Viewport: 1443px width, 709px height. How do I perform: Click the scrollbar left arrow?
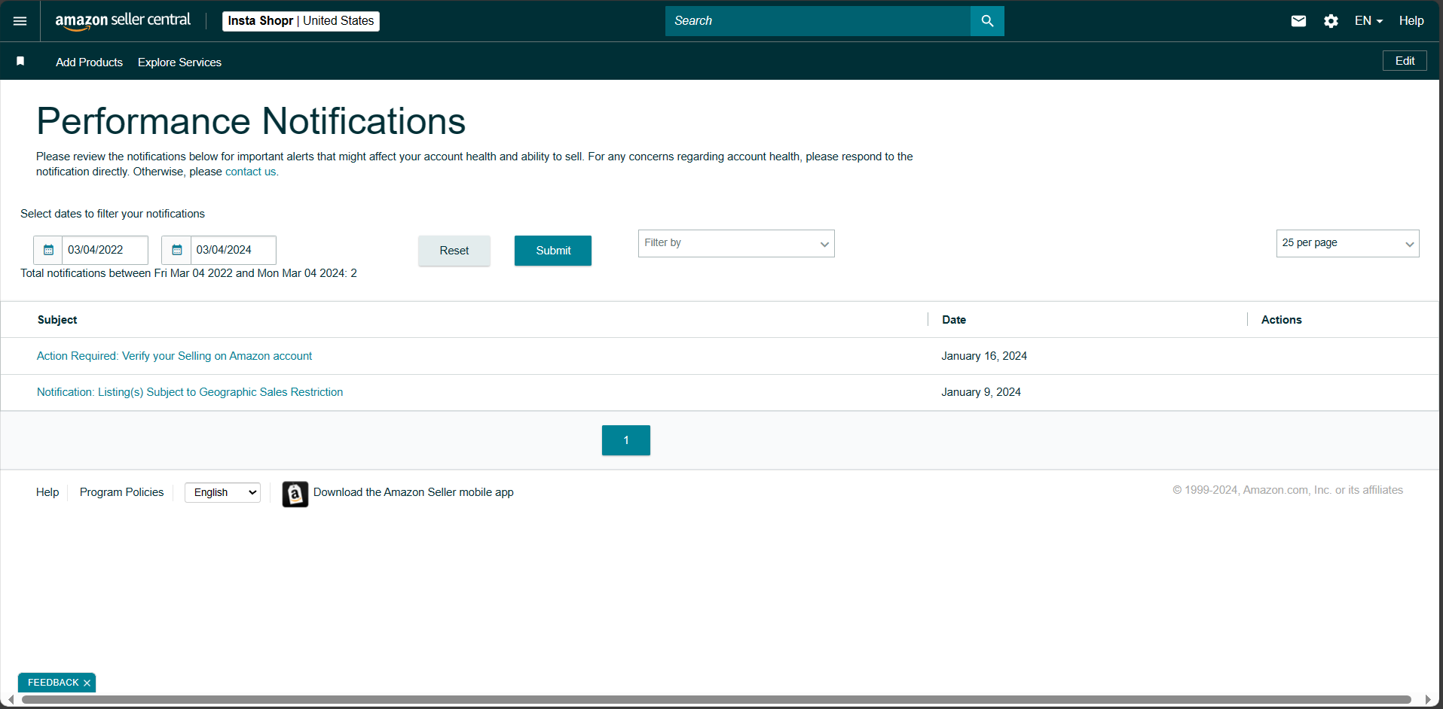tap(11, 700)
